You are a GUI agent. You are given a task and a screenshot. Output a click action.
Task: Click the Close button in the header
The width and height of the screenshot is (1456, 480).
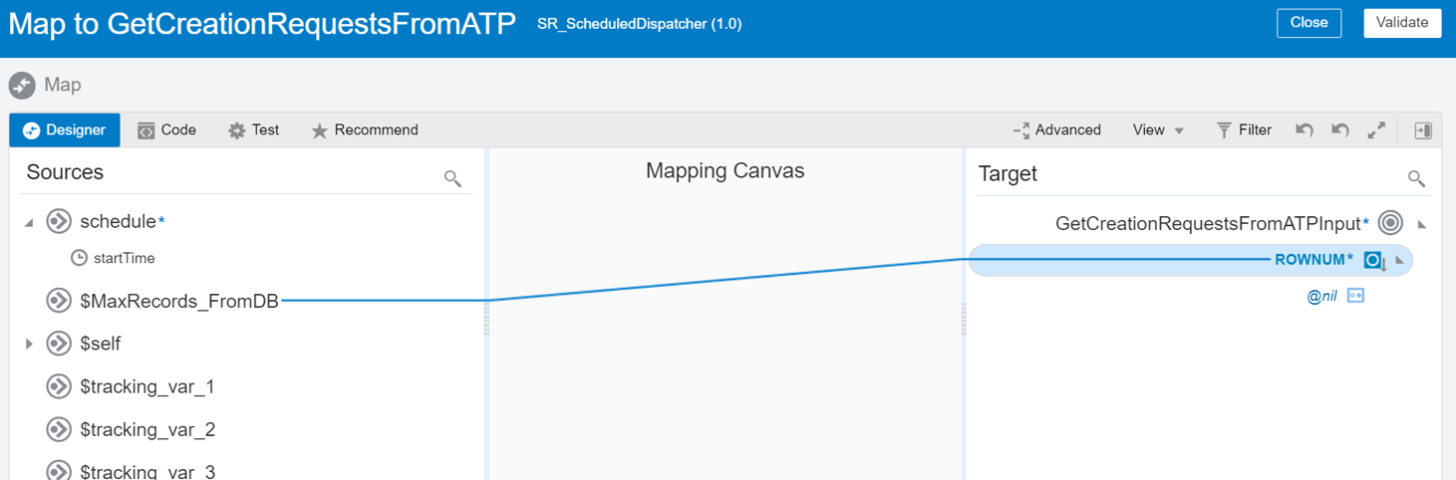1309,23
